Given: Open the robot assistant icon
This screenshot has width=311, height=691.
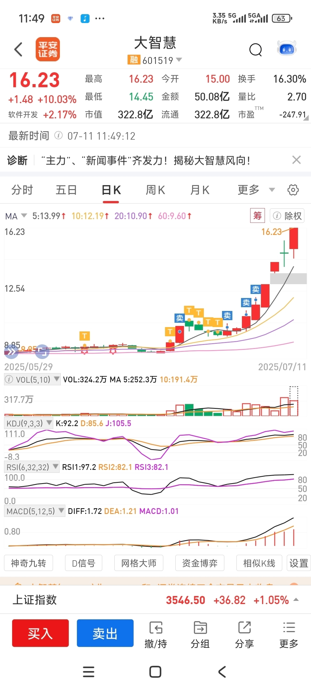Looking at the screenshot, I should (x=287, y=48).
